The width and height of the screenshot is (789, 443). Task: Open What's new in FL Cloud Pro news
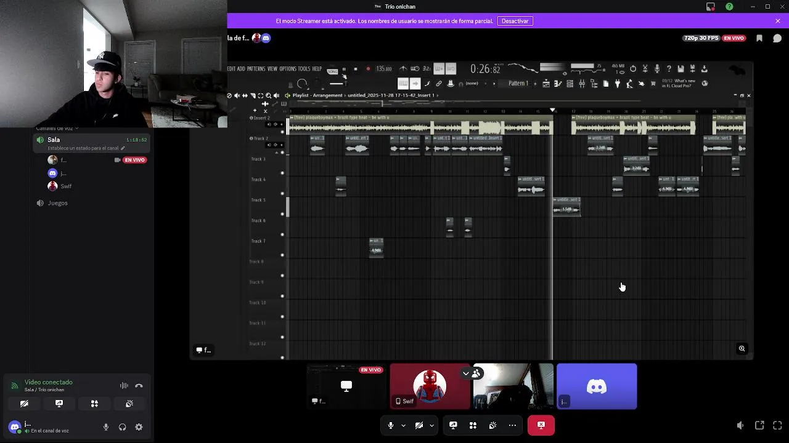pos(679,83)
